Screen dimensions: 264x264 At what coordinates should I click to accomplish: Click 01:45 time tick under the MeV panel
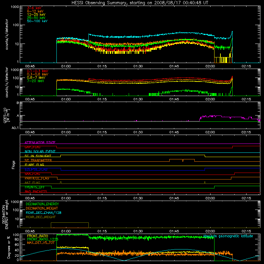coord(174,99)
